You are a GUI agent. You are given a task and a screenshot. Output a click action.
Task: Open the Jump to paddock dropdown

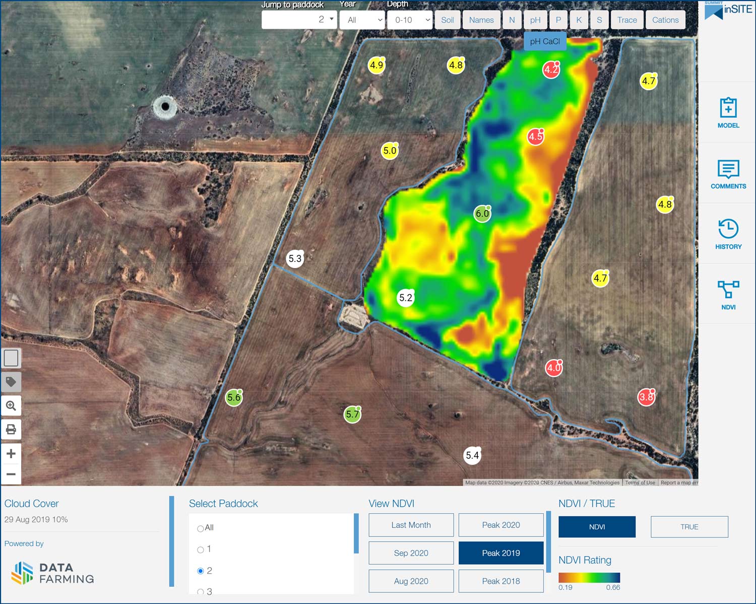click(x=299, y=20)
